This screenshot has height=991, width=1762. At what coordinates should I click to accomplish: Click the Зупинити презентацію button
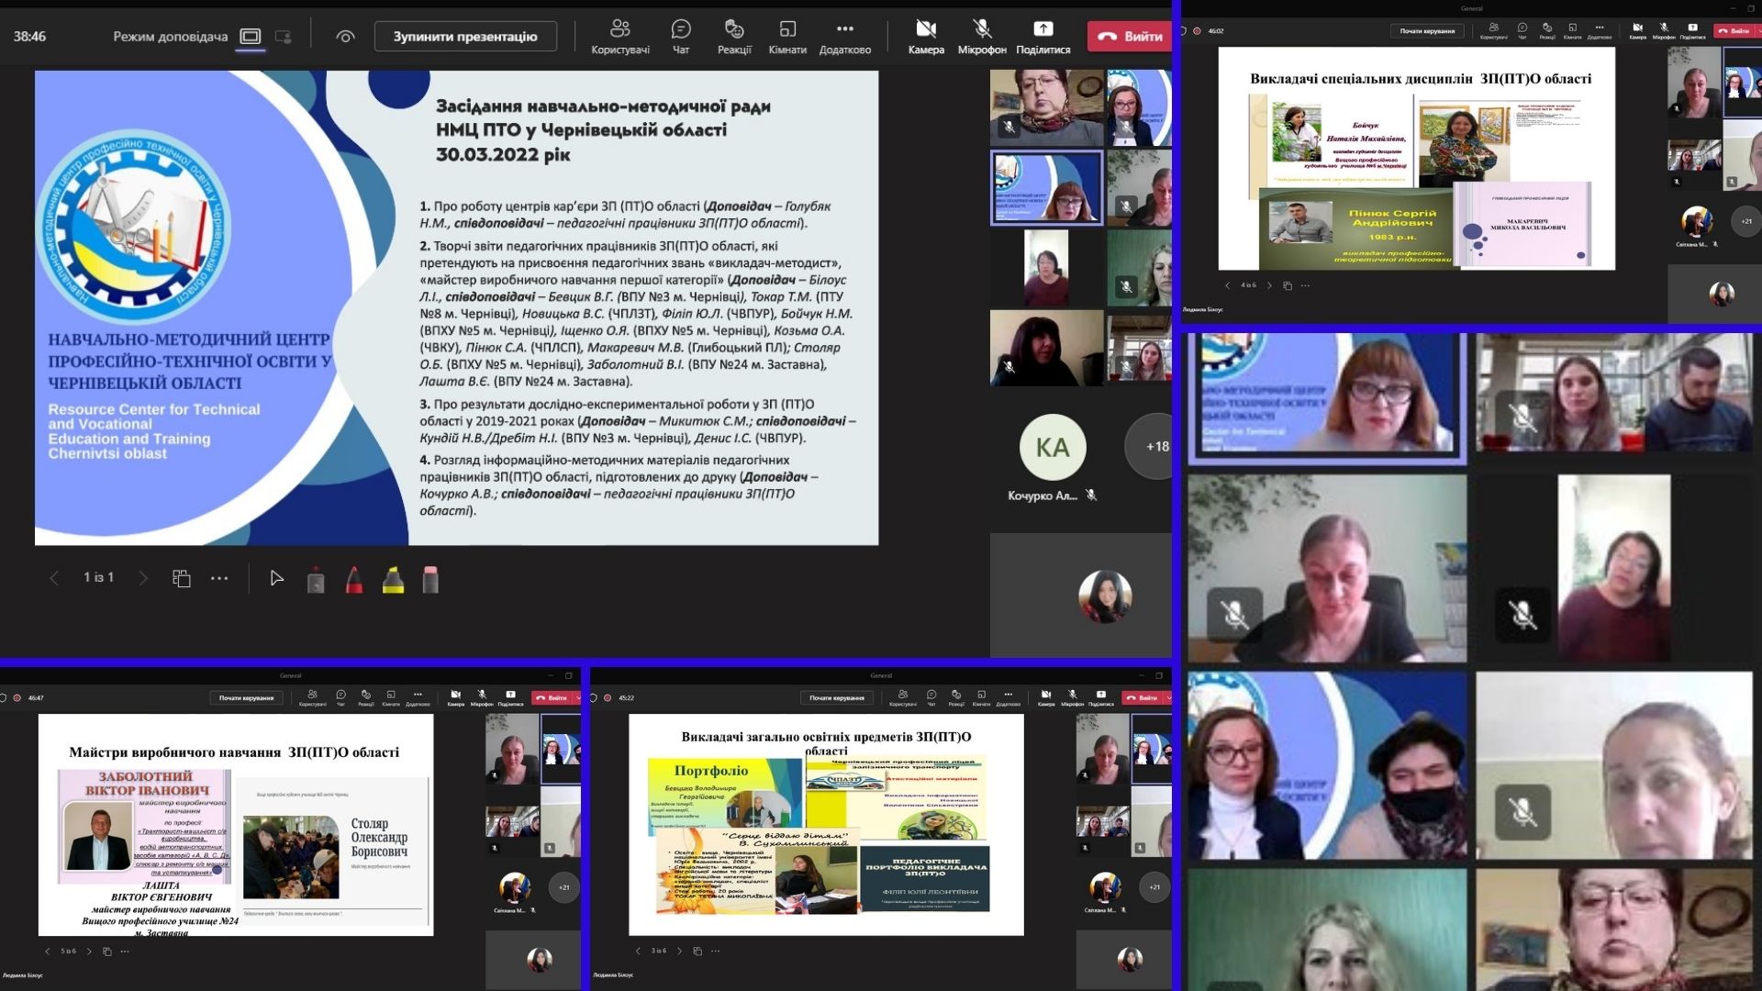465,37
